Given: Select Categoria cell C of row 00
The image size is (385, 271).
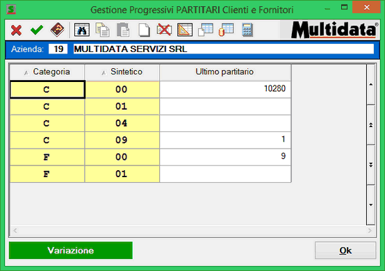Looking at the screenshot, I should 47,90.
